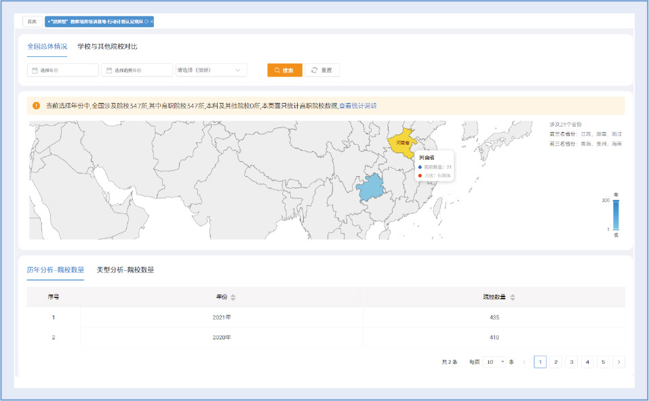This screenshot has width=649, height=401.
Task: Click the blue map legend gradient slider
Action: (x=616, y=215)
